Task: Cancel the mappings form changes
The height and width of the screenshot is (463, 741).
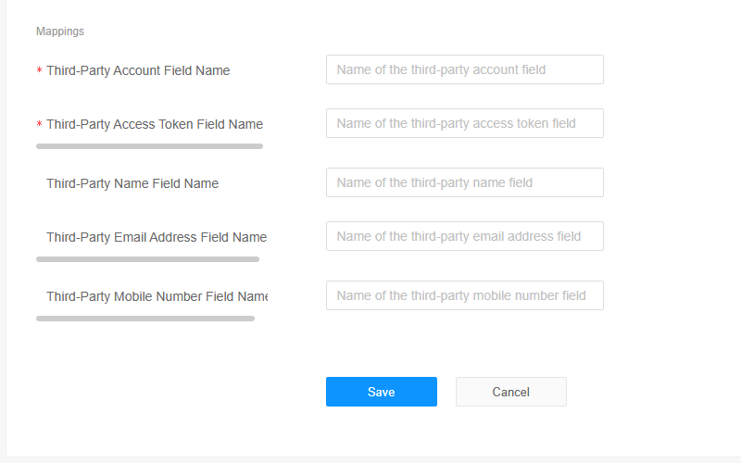Action: [511, 392]
